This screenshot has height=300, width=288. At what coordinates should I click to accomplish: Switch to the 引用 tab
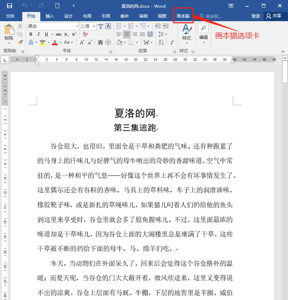tap(106, 16)
